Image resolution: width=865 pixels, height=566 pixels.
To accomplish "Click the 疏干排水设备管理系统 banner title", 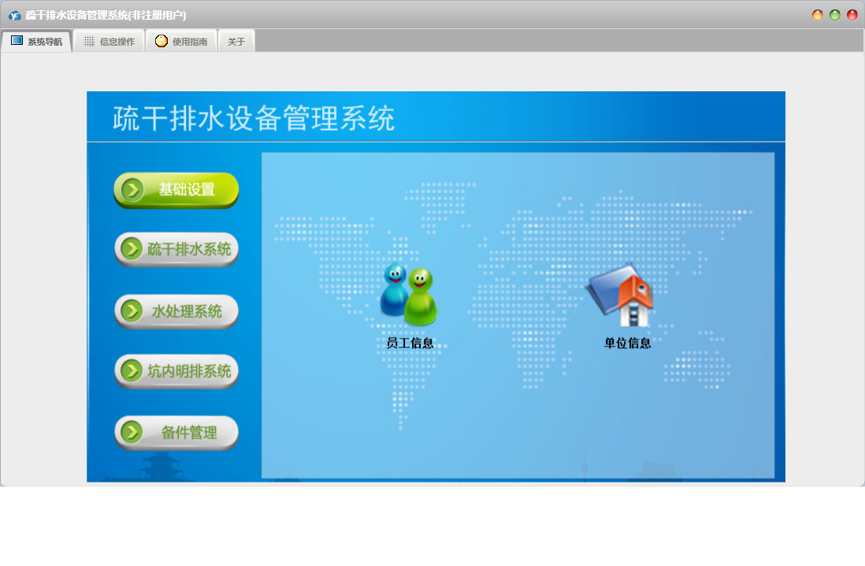I will pyautogui.click(x=254, y=119).
